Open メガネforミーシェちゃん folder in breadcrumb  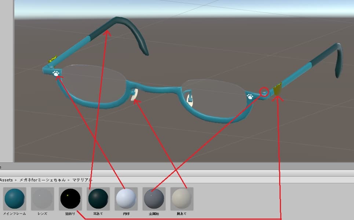coord(43,180)
